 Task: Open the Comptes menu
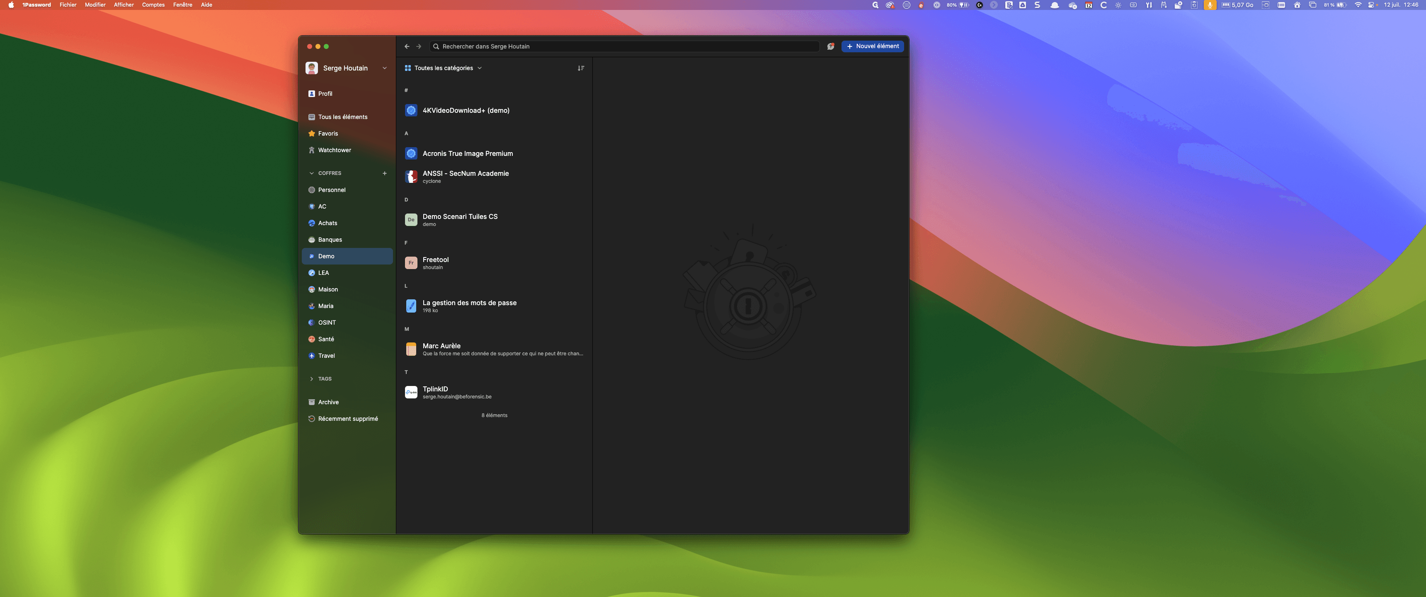click(x=153, y=5)
